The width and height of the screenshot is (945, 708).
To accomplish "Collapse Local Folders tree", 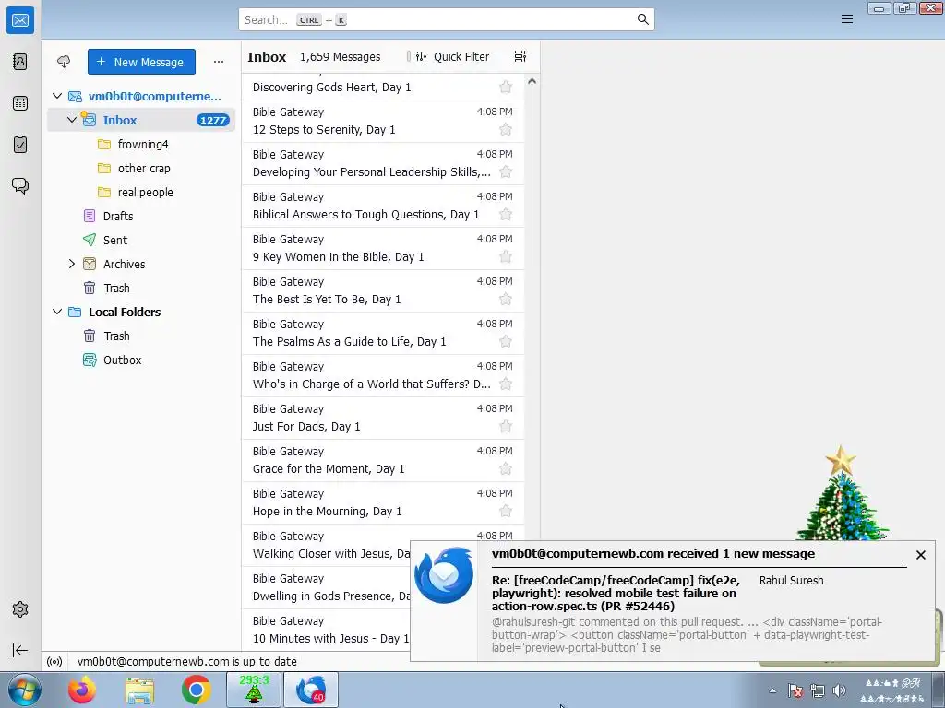I will [57, 312].
